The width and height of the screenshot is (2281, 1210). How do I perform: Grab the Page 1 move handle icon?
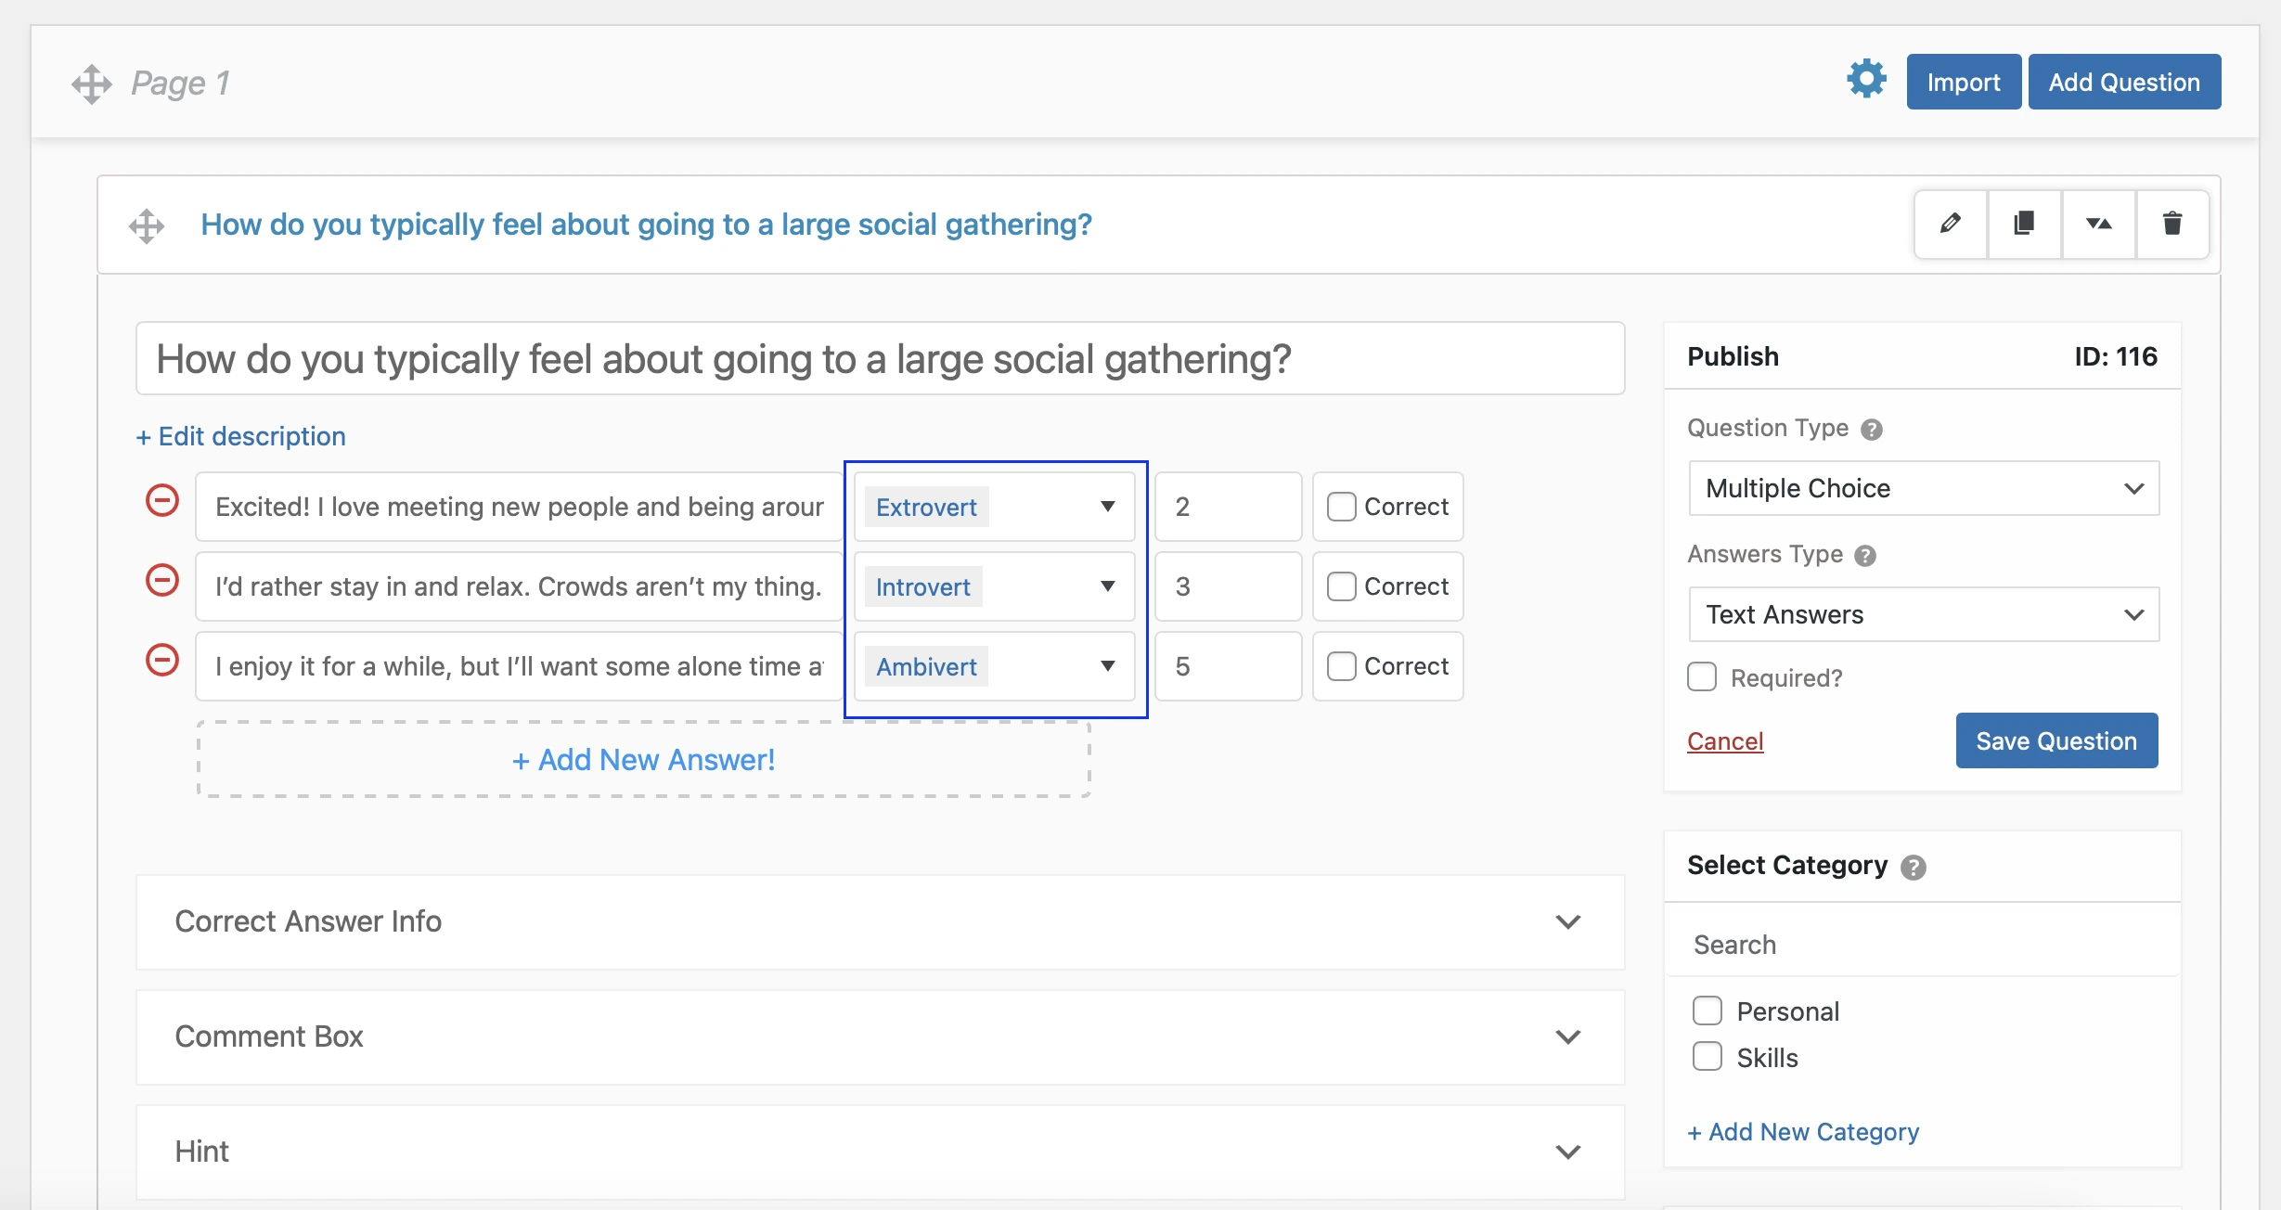[92, 84]
